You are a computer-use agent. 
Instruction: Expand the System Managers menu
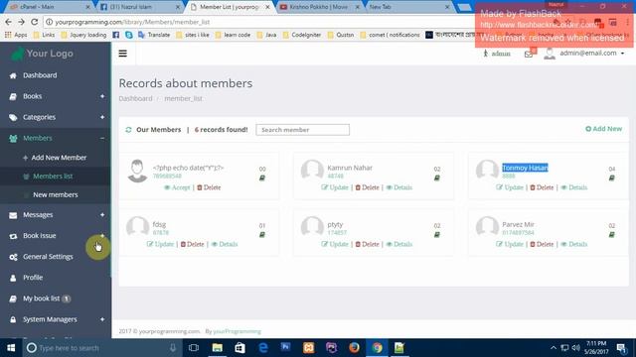click(102, 319)
